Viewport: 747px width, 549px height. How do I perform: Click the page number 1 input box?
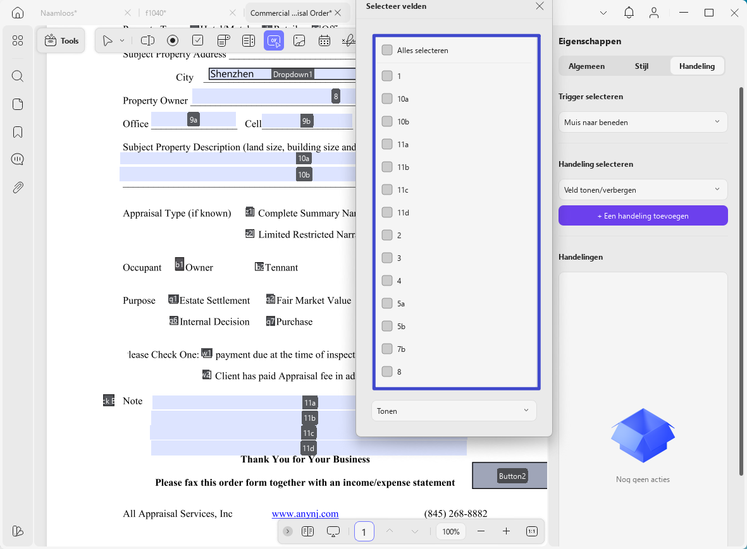coord(364,531)
